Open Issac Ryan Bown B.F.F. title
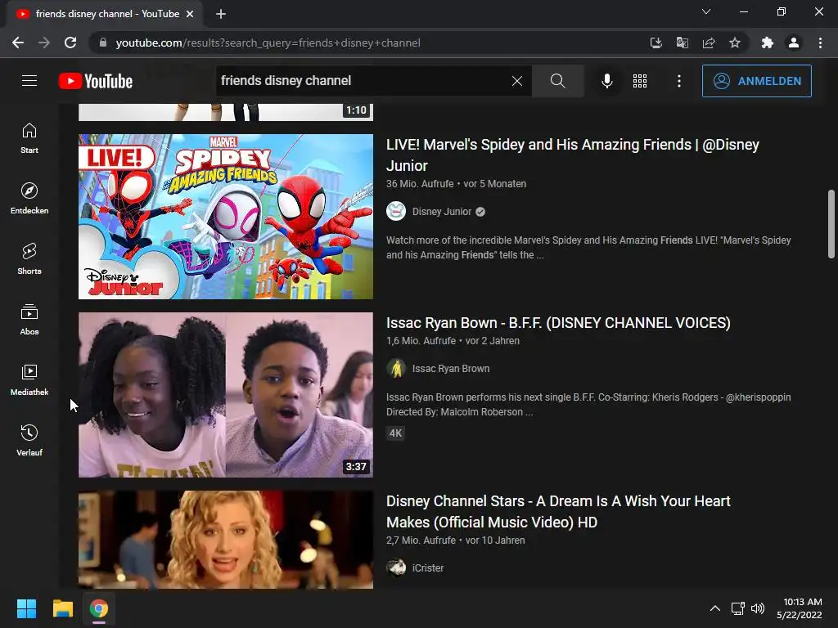Viewport: 838px width, 628px height. (558, 323)
